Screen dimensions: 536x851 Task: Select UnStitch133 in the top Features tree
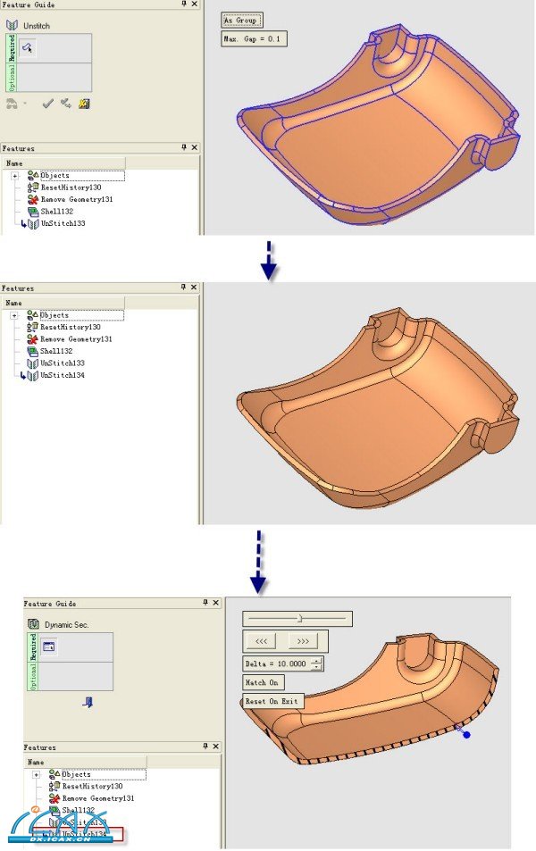(x=63, y=223)
